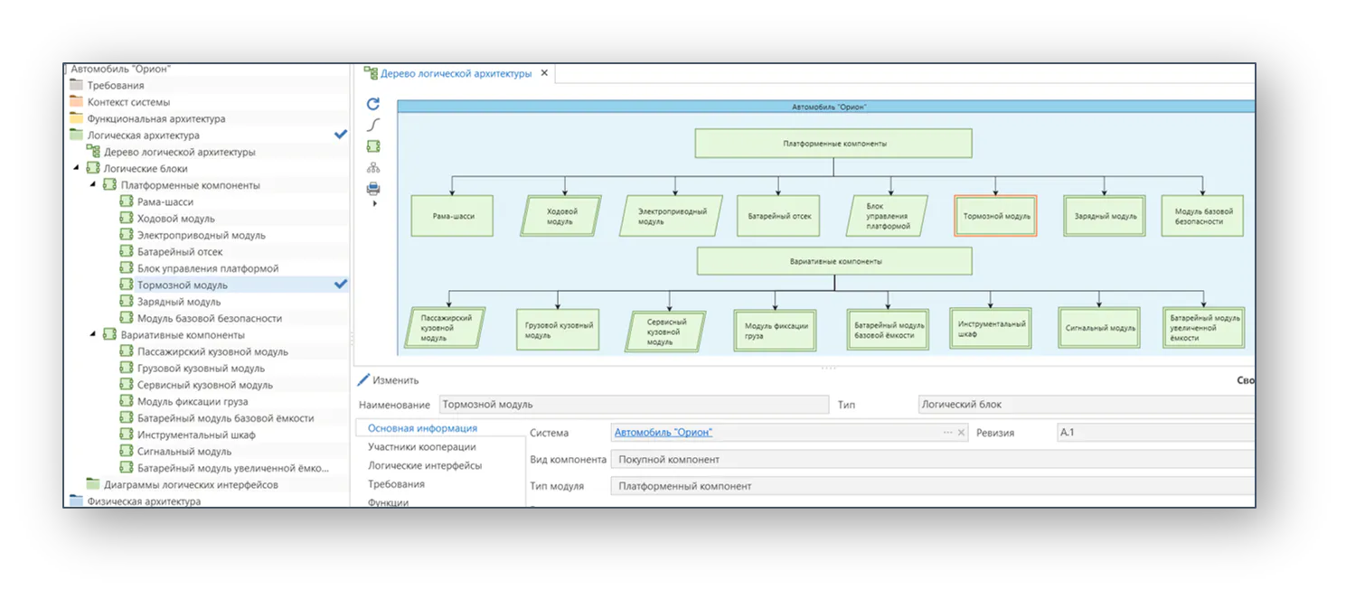Screen dimensions: 1346x598
Task: Open Логические интерфейсы section
Action: [425, 466]
